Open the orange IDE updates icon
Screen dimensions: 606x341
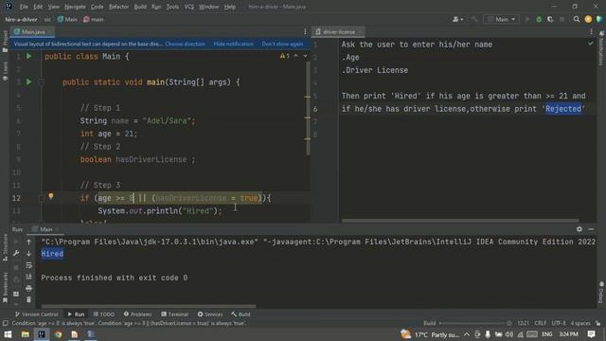(x=588, y=19)
